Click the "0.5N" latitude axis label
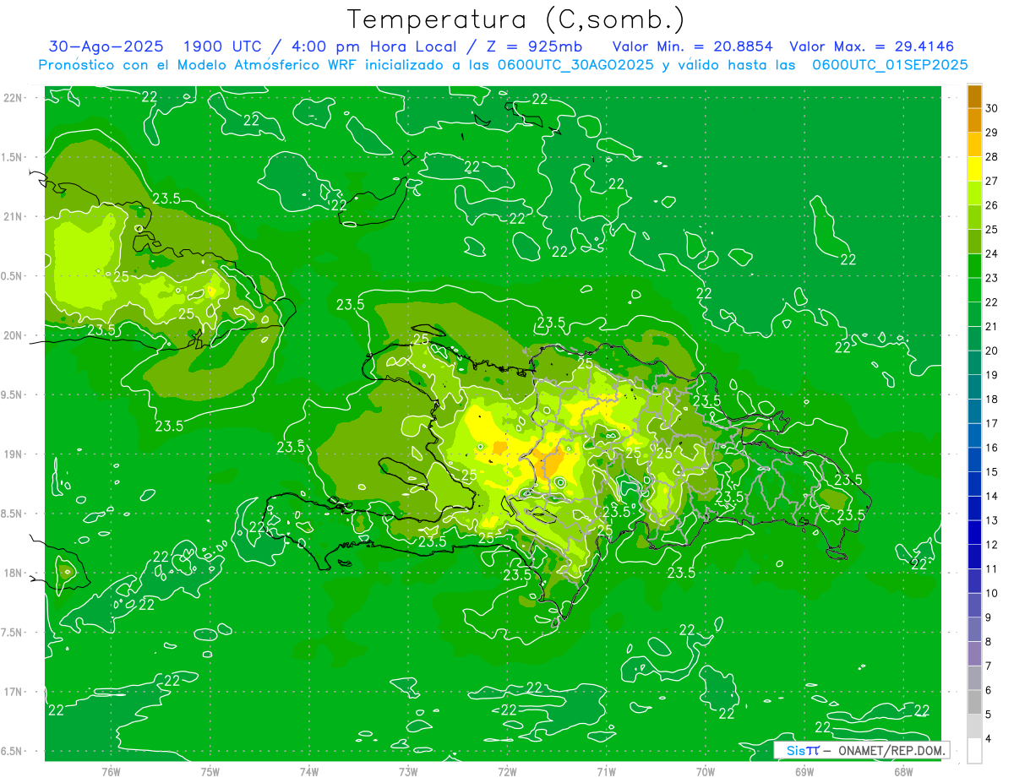Image resolution: width=1014 pixels, height=783 pixels. point(13,276)
